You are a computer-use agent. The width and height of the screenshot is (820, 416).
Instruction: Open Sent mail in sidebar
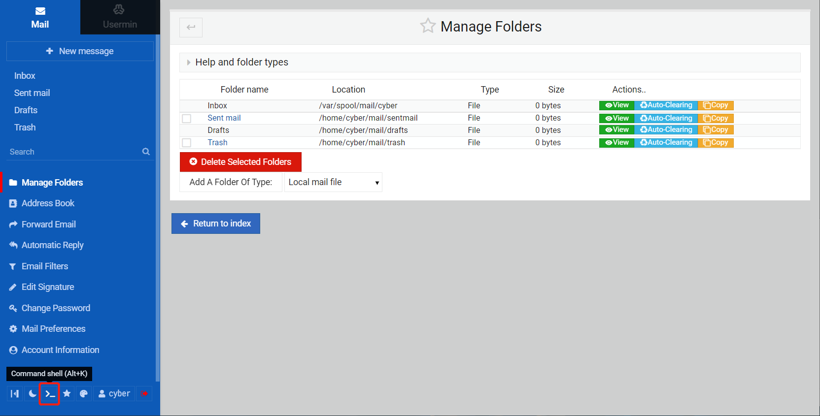tap(32, 93)
